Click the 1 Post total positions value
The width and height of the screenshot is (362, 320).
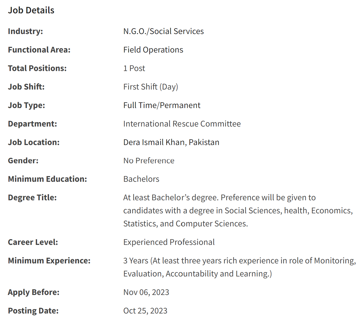tap(134, 68)
